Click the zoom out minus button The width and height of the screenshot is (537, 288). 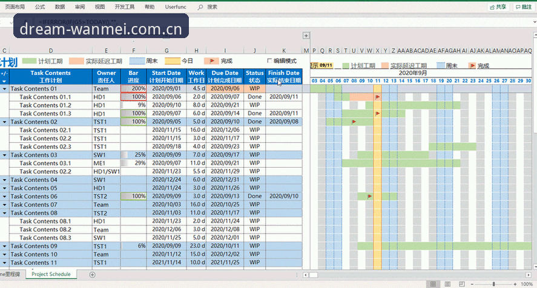click(472, 284)
